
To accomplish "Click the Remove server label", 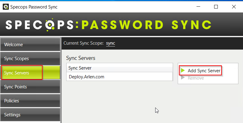I will [196, 78].
